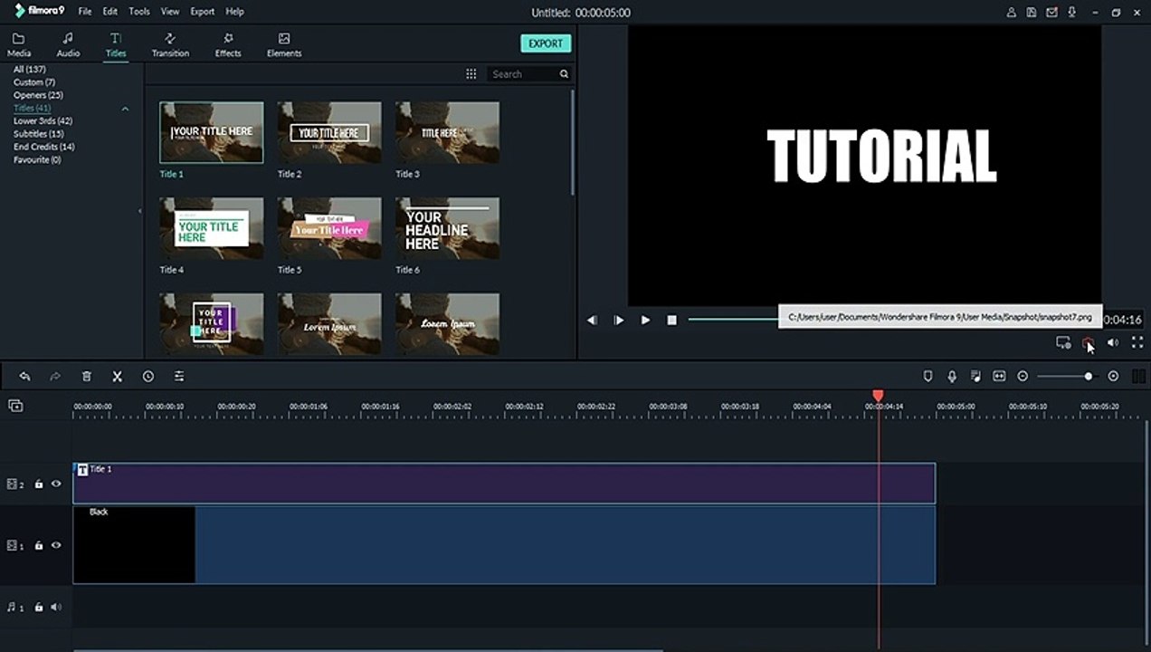Open the File menu
Viewport: 1151px width, 652px height.
(x=85, y=12)
